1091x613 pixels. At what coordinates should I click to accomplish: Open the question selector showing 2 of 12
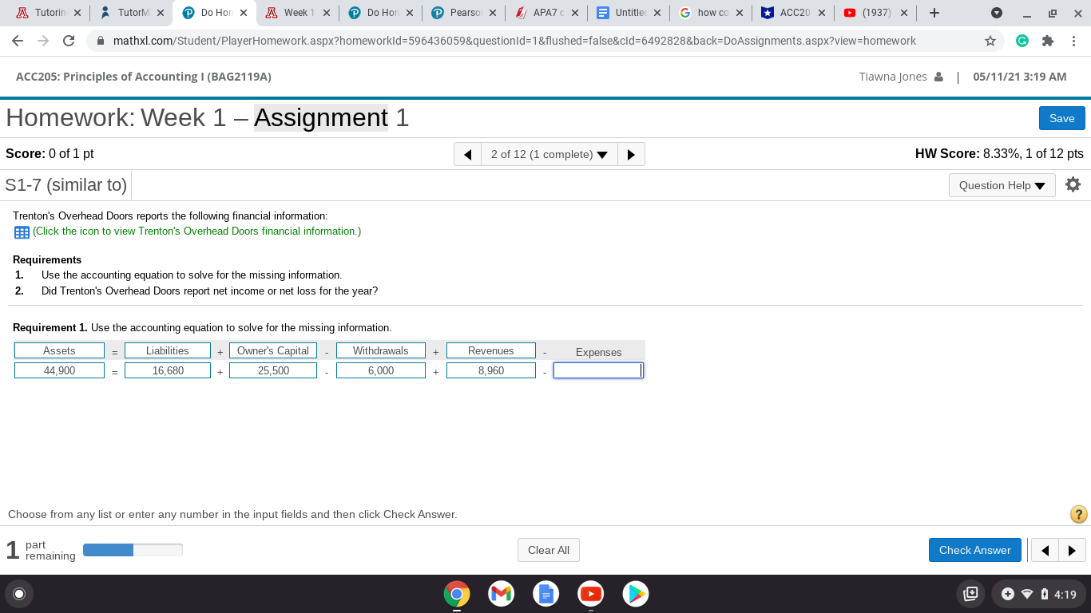[x=549, y=154]
